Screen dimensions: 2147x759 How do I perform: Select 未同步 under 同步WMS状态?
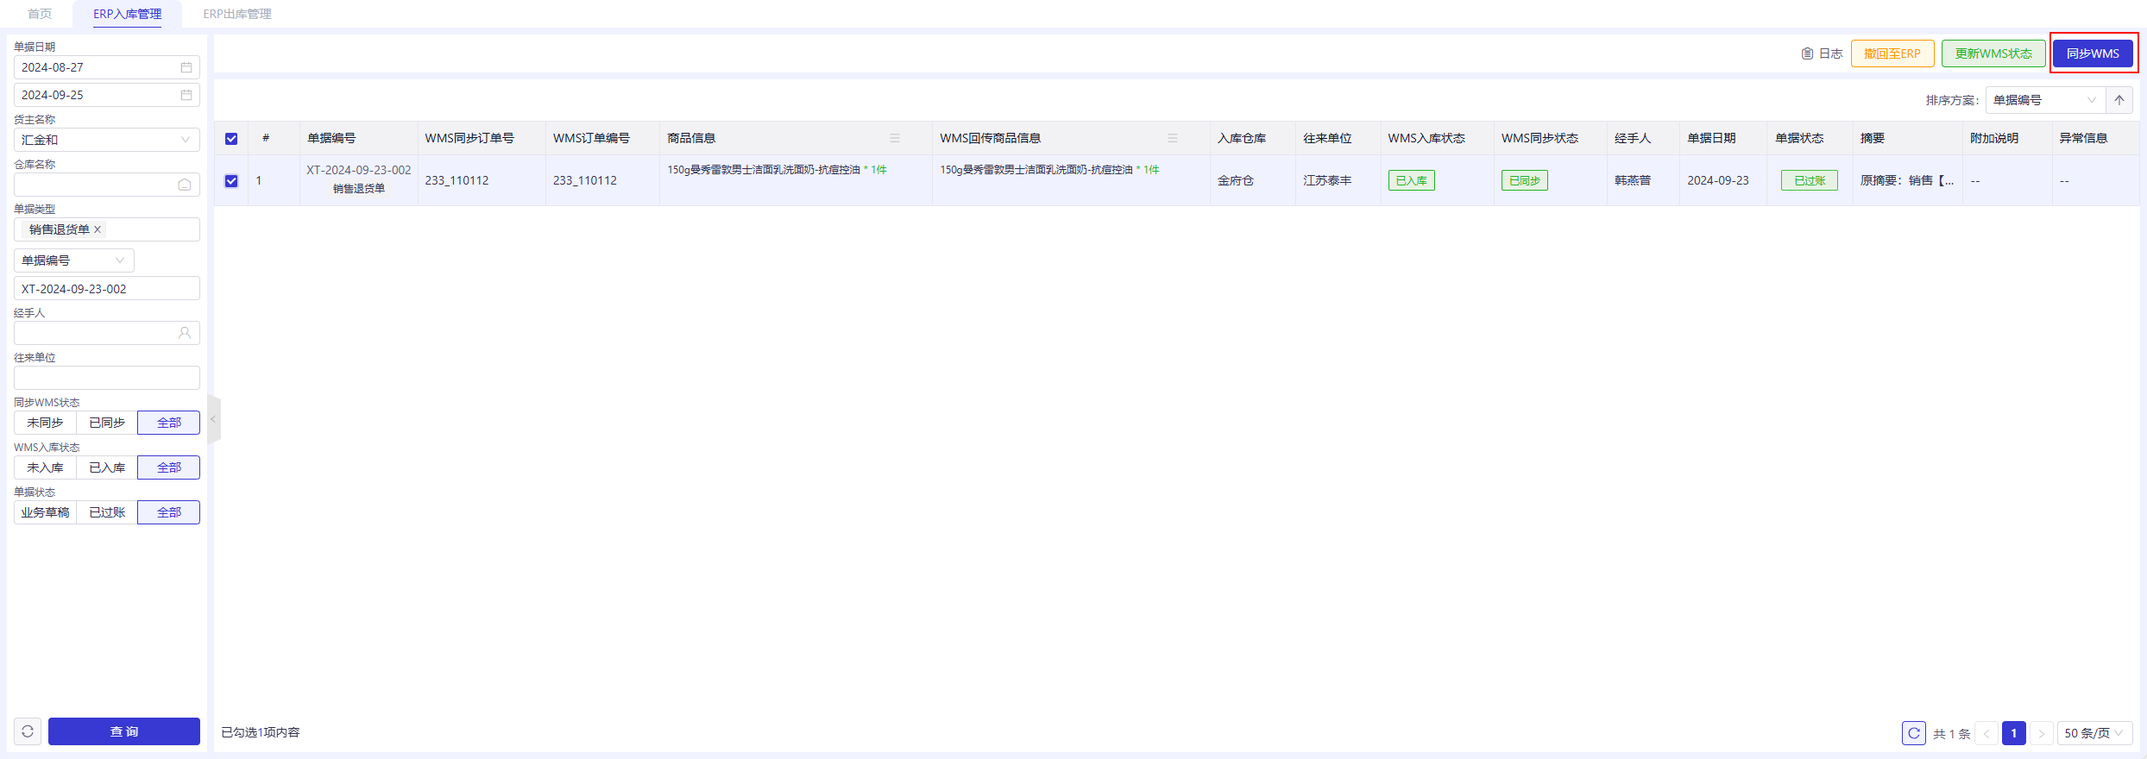coord(45,423)
